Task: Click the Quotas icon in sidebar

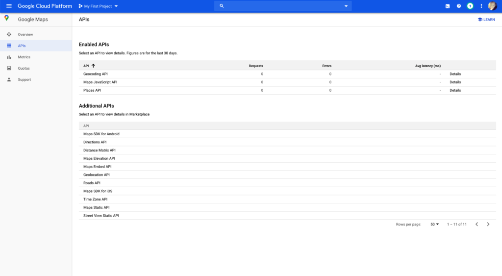Action: tap(9, 68)
